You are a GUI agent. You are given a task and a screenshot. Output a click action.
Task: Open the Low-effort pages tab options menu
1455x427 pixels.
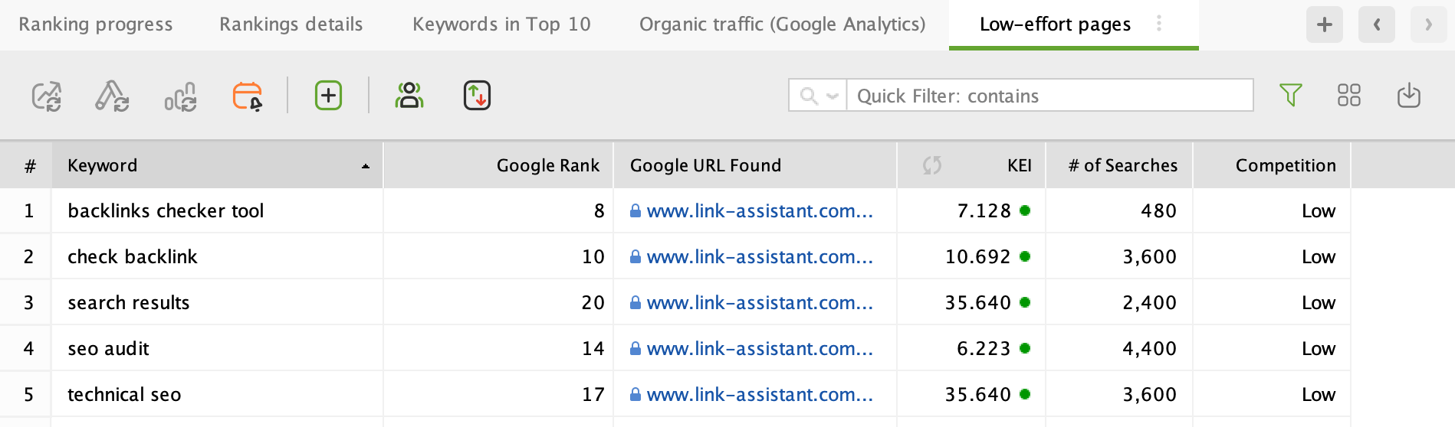[x=1159, y=24]
